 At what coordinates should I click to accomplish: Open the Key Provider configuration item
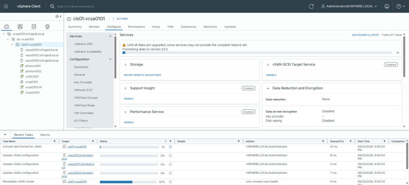(83, 82)
